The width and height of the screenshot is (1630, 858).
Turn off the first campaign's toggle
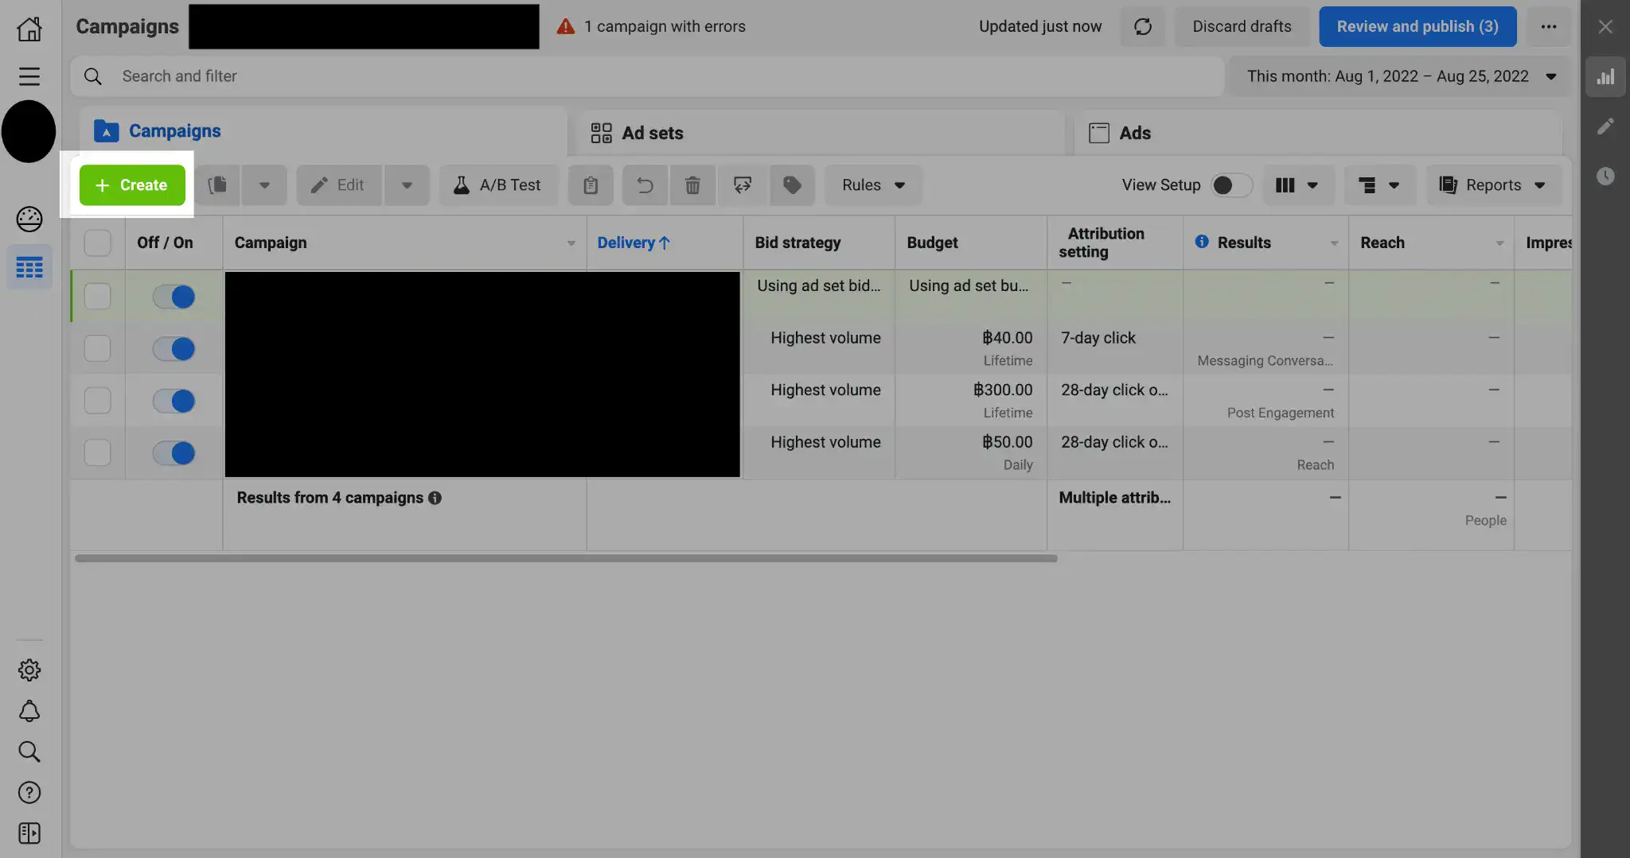(x=174, y=297)
